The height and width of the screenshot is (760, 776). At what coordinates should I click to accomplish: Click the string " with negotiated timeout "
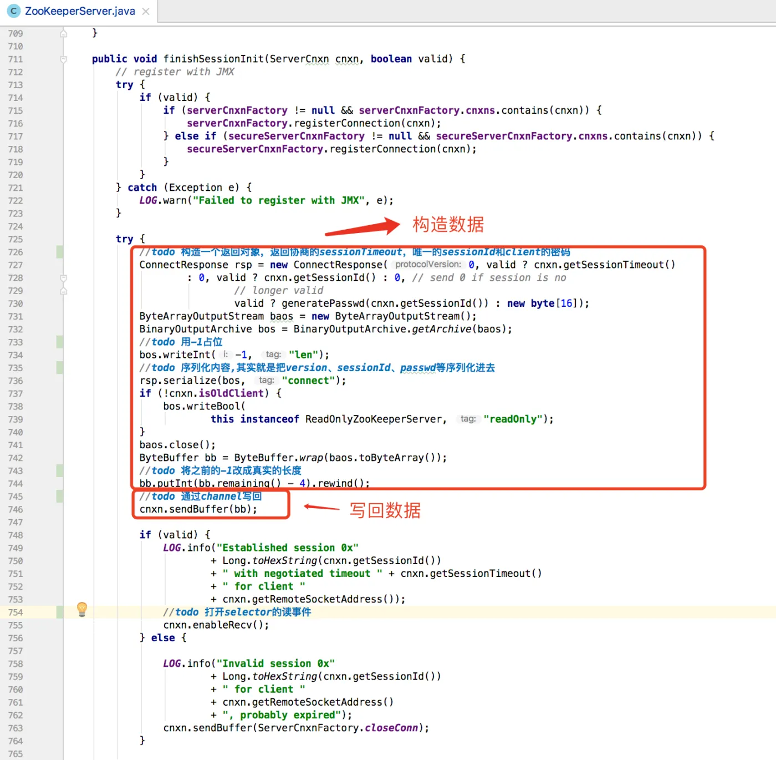pos(302,574)
